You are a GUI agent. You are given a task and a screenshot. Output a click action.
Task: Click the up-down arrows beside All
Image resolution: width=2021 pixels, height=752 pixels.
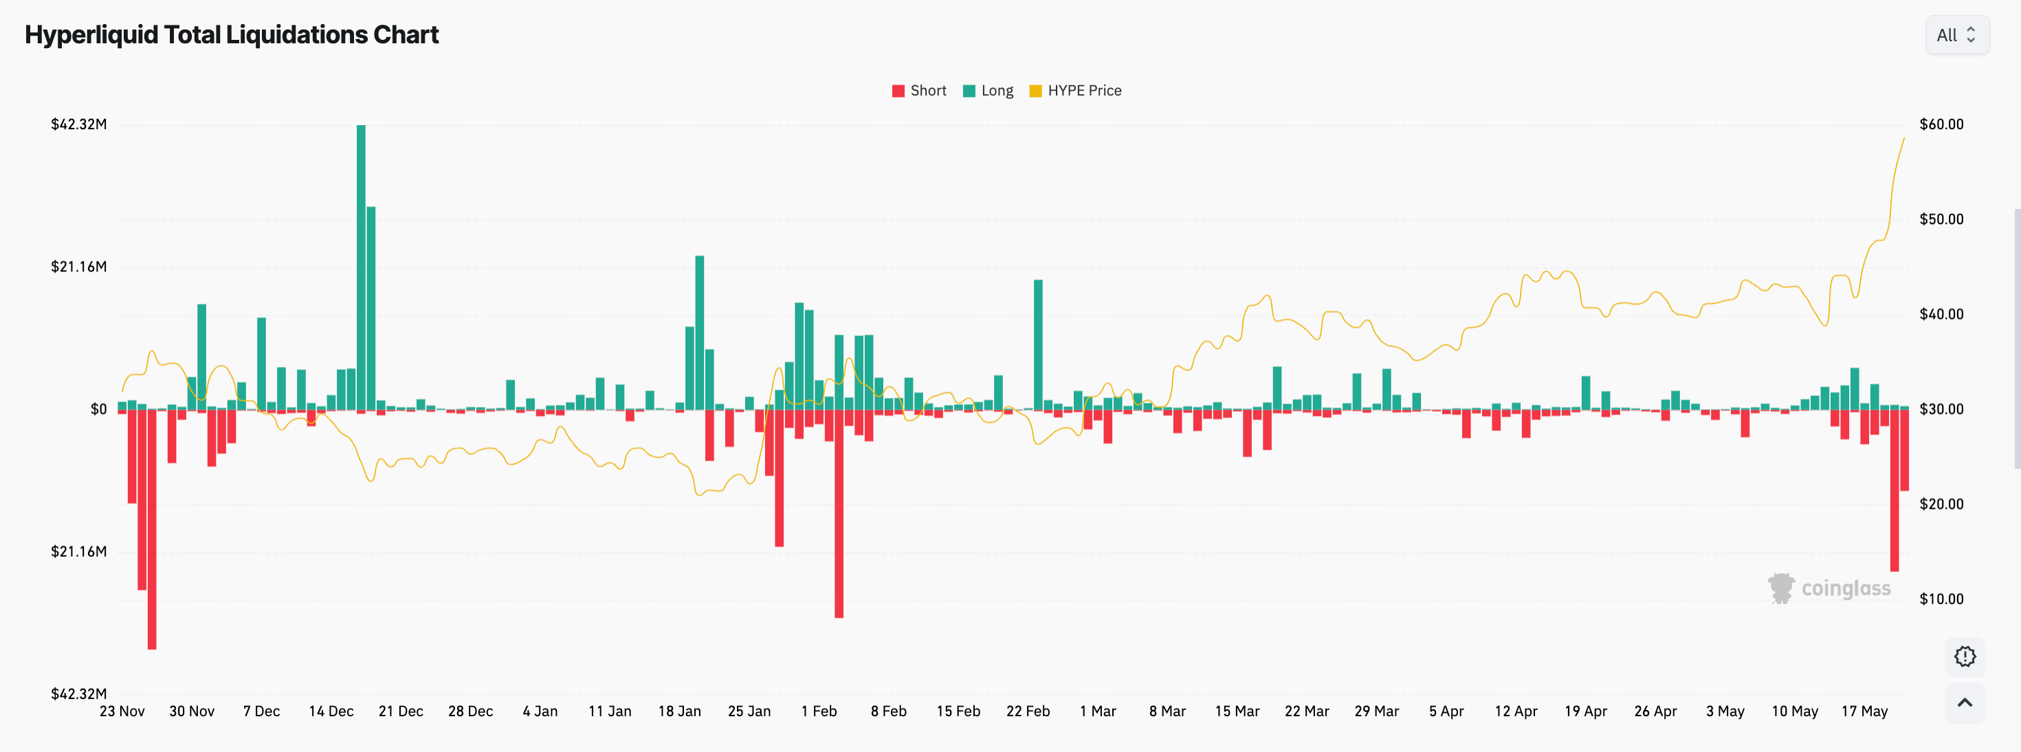click(1971, 35)
